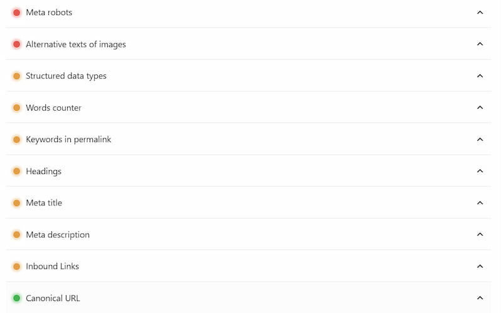Click the orange dot beside Structured data types
This screenshot has height=313, width=502.
(17, 76)
